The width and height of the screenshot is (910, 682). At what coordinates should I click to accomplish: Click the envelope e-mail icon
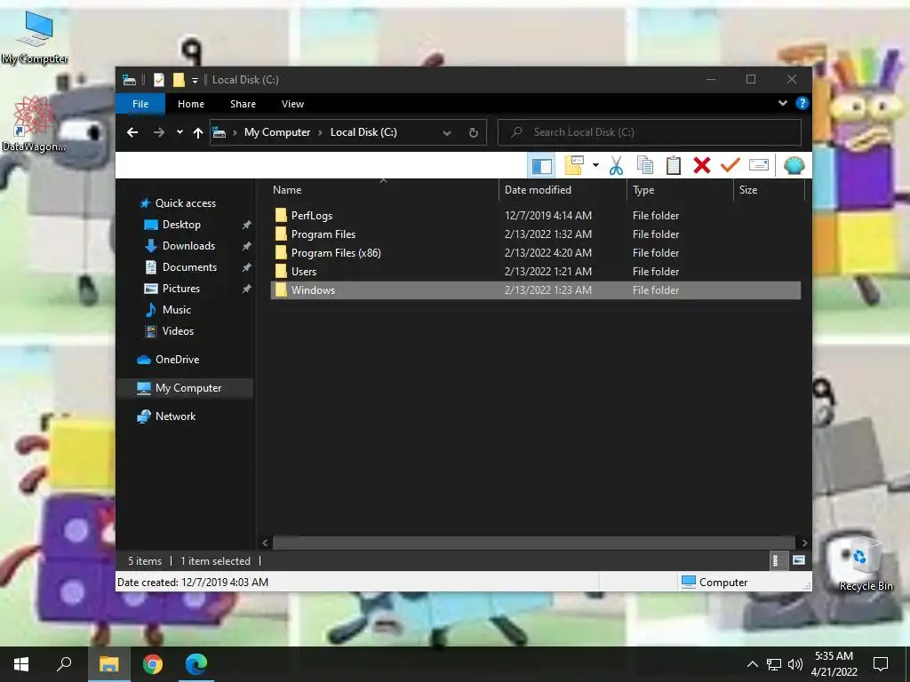759,165
